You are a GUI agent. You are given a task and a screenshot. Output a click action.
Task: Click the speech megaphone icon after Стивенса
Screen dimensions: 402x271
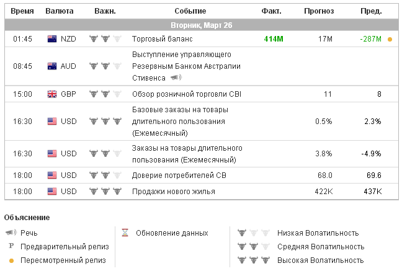pyautogui.click(x=176, y=78)
